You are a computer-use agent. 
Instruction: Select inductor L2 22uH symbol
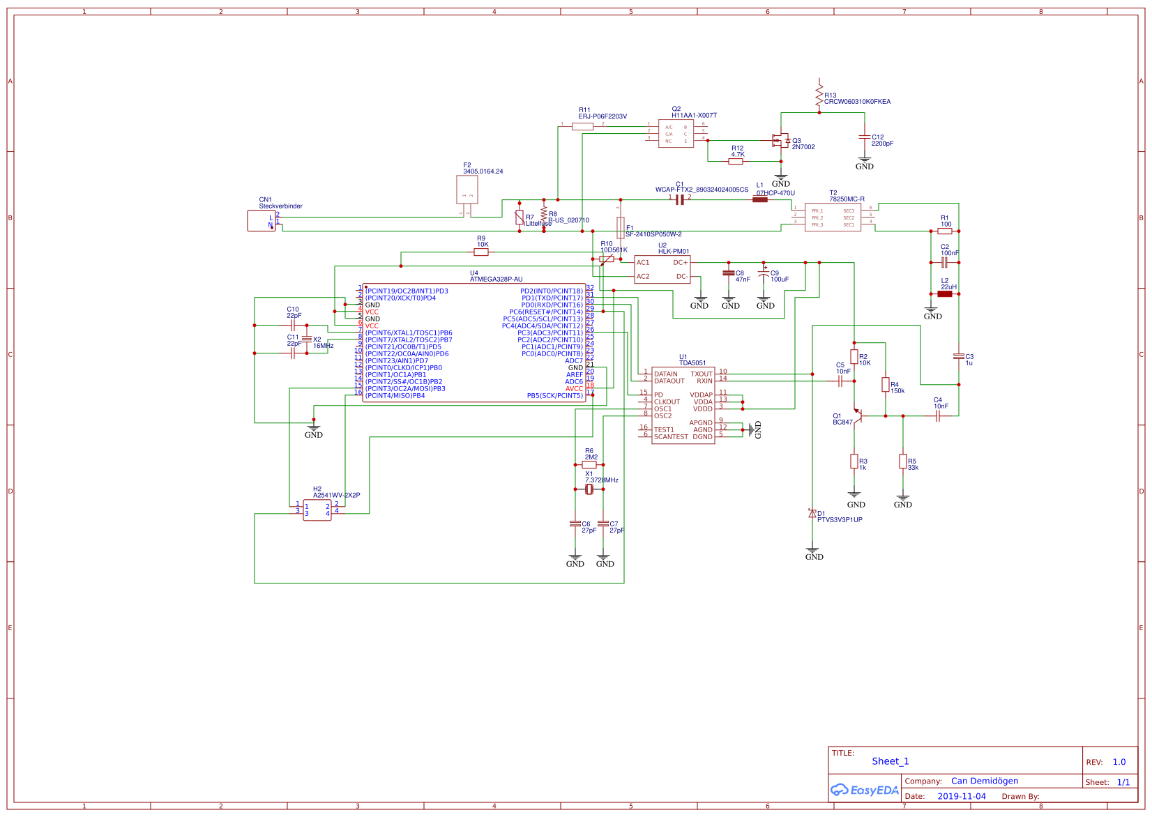(x=945, y=293)
